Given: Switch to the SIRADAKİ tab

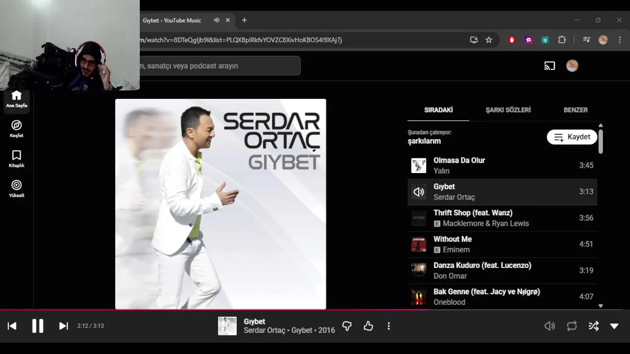Looking at the screenshot, I should 439,110.
